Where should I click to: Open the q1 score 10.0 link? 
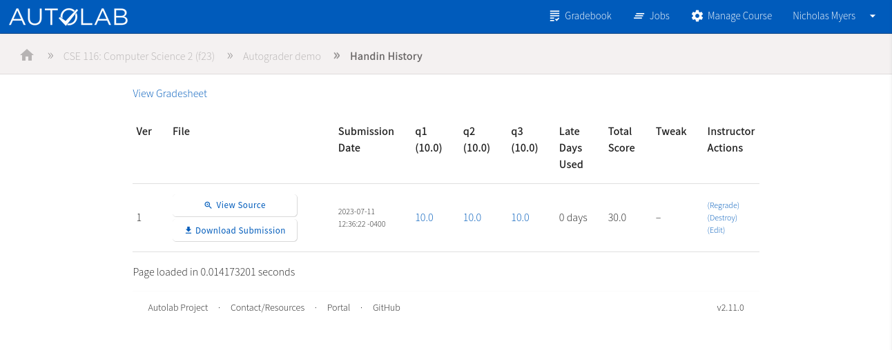pyautogui.click(x=424, y=217)
